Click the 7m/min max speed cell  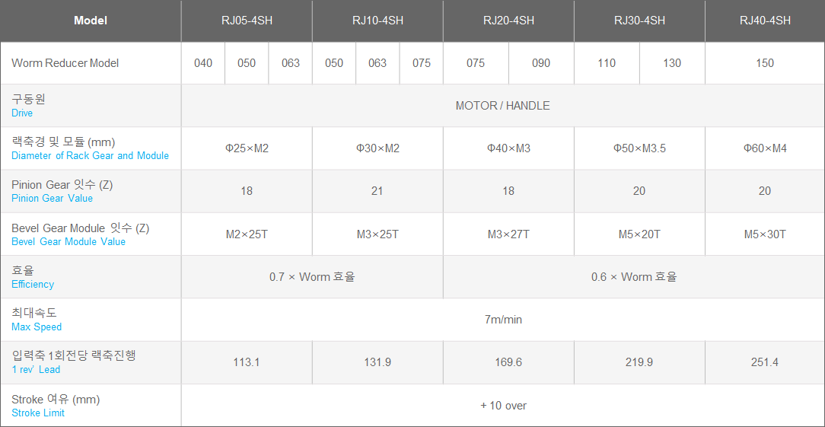[x=503, y=320]
